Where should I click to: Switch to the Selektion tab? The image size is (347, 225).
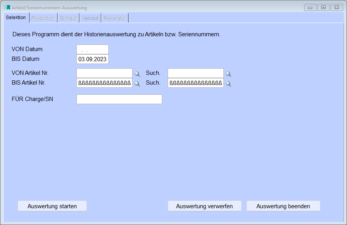pos(16,18)
